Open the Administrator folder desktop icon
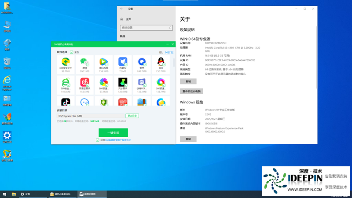Viewport: 352px width, 198px height. pos(7,8)
